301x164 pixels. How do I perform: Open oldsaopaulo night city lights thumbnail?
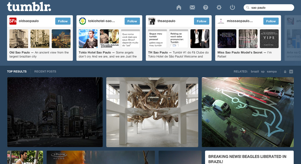pyautogui.click(x=61, y=38)
